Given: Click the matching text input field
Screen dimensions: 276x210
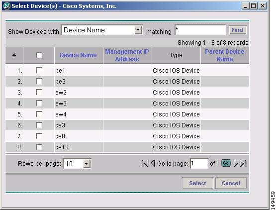Looking at the screenshot, I should (200, 30).
